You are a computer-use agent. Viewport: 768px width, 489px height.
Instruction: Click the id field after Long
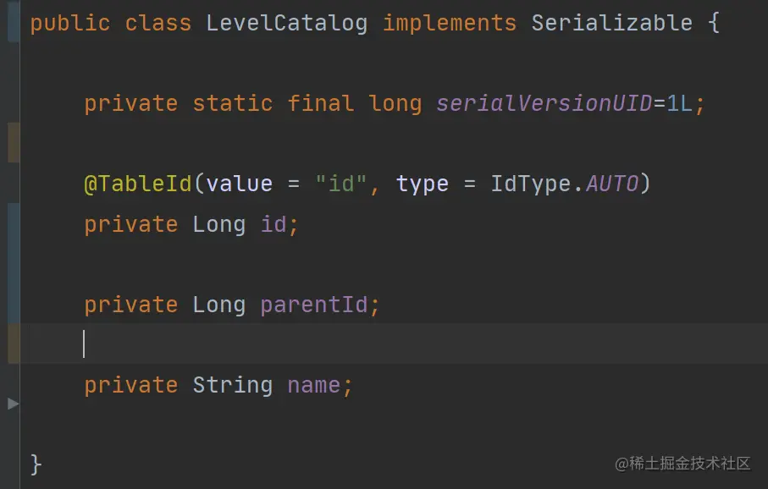pyautogui.click(x=273, y=225)
